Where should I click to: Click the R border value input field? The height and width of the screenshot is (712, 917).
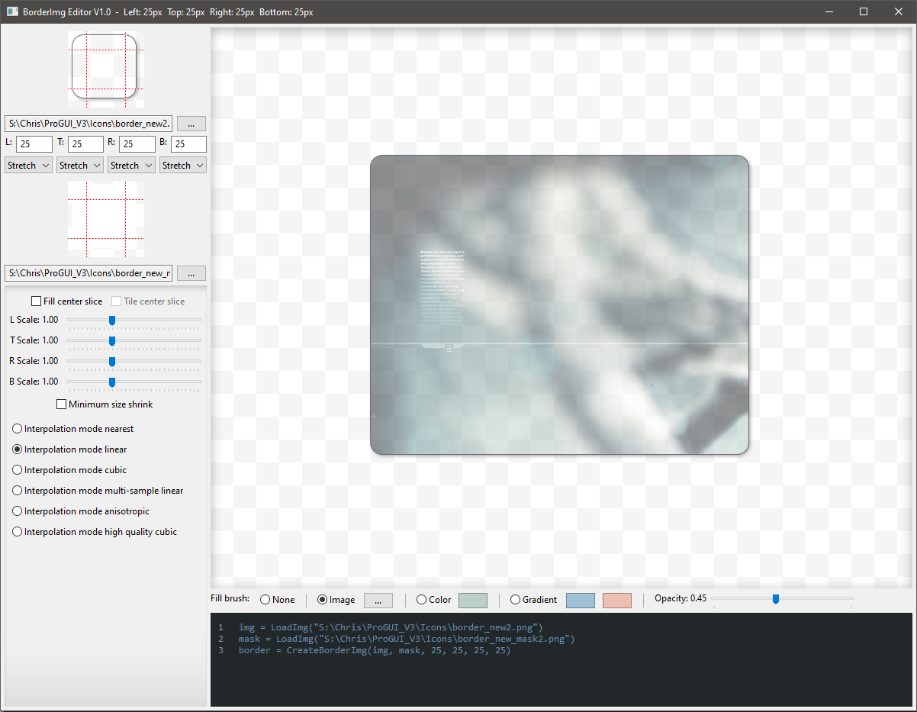137,144
